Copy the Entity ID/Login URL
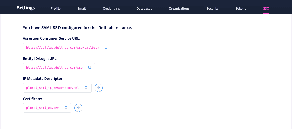292x129 pixels. coord(89,68)
